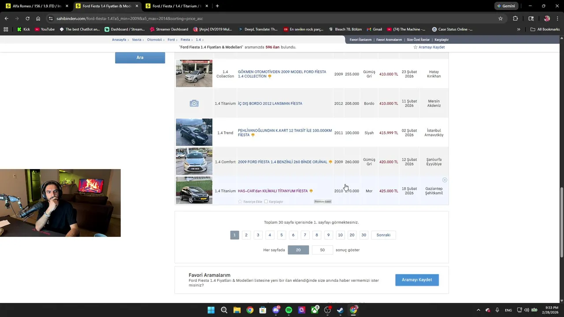Open the Gökmen Otomotiv 2009 Fiesta listing
The image size is (564, 317).
(x=282, y=74)
